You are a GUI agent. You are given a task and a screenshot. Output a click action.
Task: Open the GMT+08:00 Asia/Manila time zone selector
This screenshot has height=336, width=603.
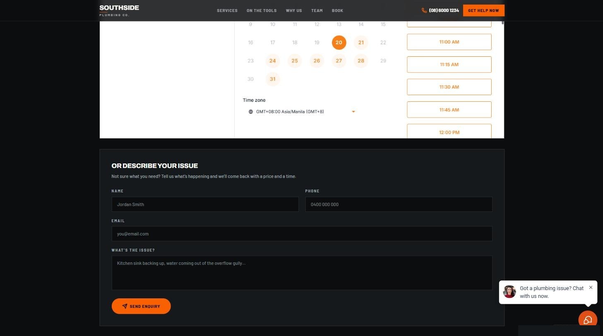pos(302,112)
